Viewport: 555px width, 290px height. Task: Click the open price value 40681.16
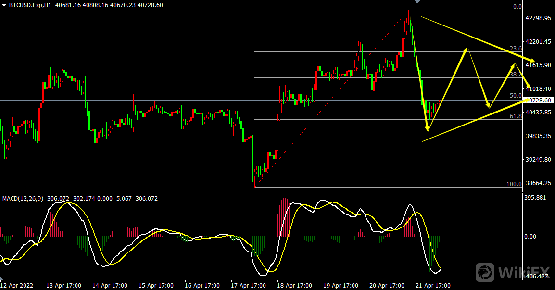pyautogui.click(x=68, y=5)
